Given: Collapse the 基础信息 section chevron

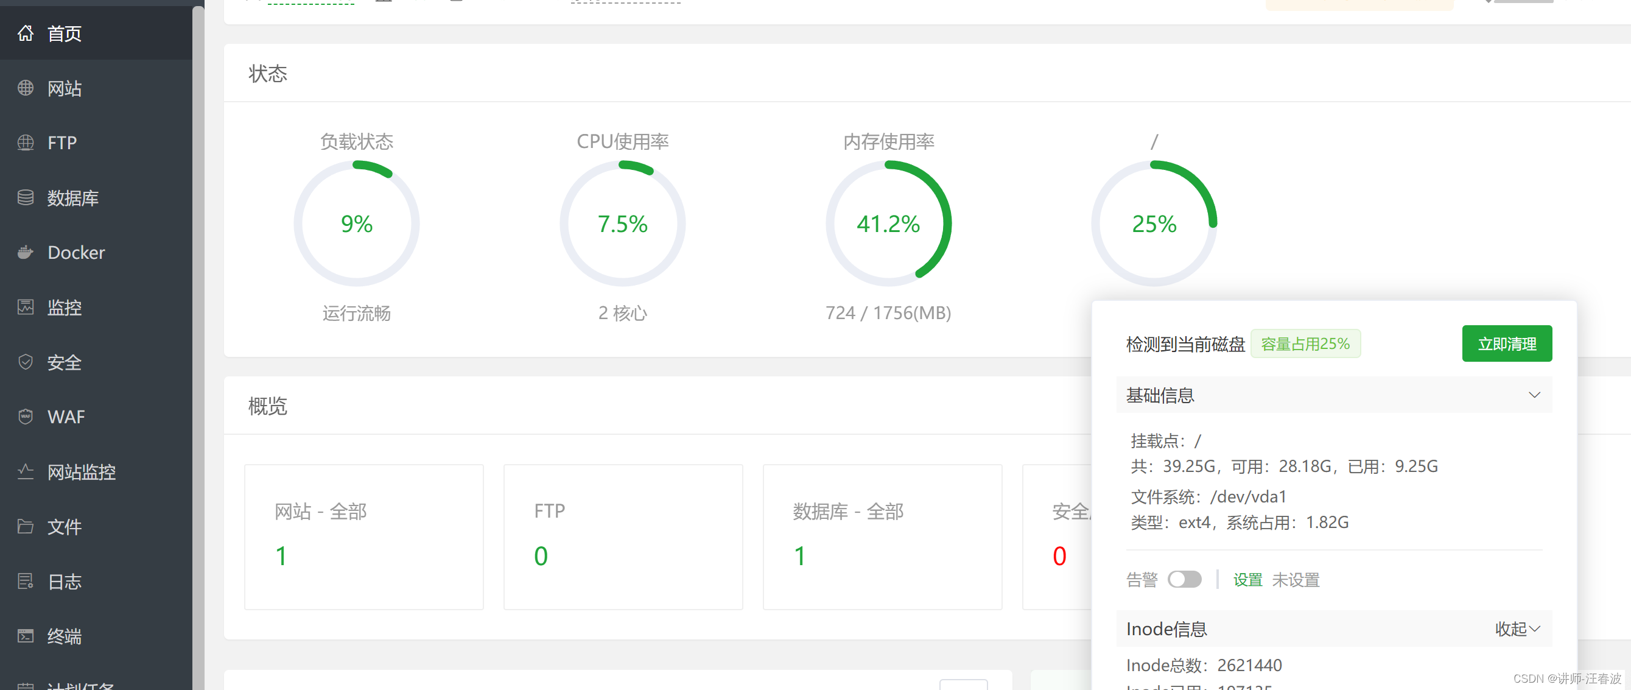Looking at the screenshot, I should pos(1534,395).
